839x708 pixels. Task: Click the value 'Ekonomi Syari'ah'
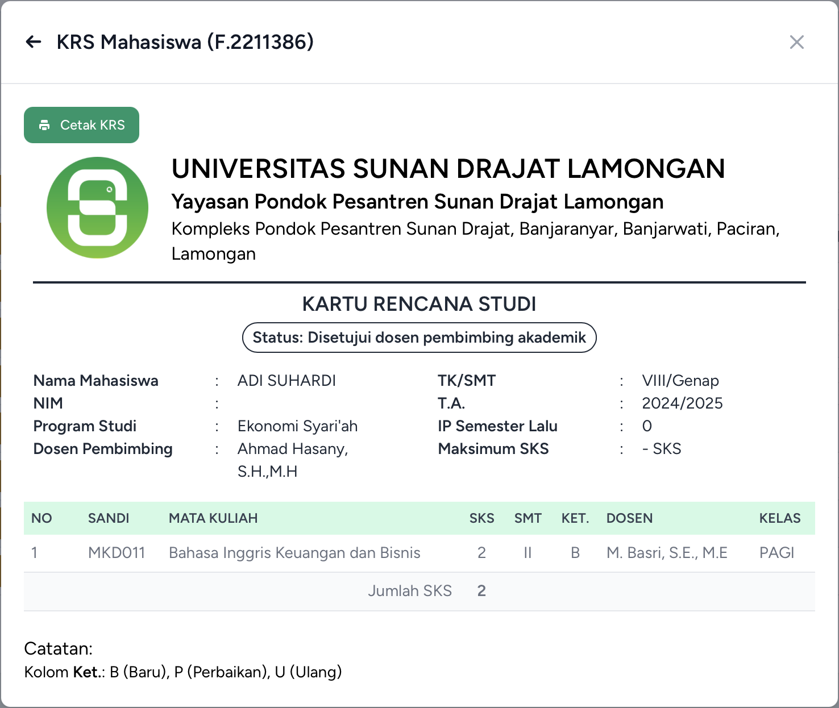click(298, 426)
